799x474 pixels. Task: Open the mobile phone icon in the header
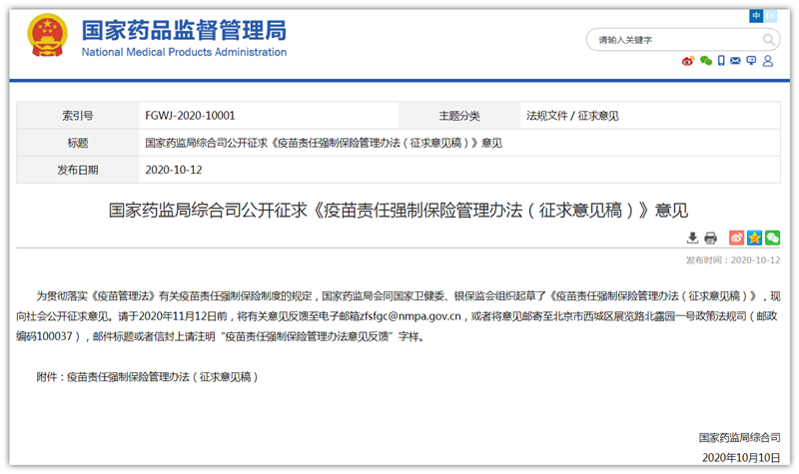721,61
